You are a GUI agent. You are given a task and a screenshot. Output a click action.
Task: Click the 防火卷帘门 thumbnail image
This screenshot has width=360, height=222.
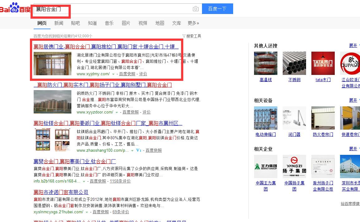[x=323, y=118]
